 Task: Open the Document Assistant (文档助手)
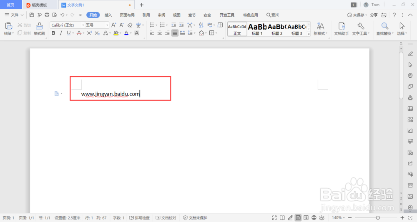[x=342, y=29]
